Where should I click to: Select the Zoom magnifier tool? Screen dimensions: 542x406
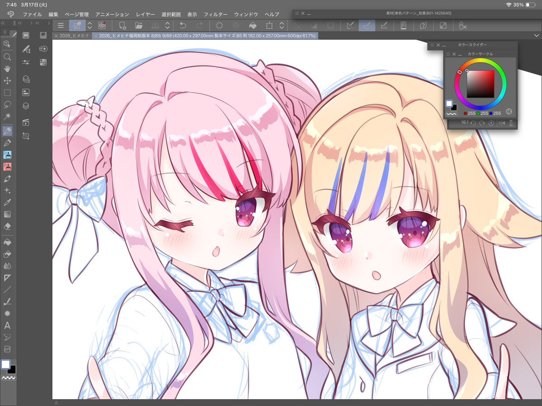[x=7, y=57]
